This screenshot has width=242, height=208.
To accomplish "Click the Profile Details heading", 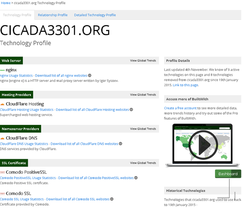I will [x=178, y=60].
